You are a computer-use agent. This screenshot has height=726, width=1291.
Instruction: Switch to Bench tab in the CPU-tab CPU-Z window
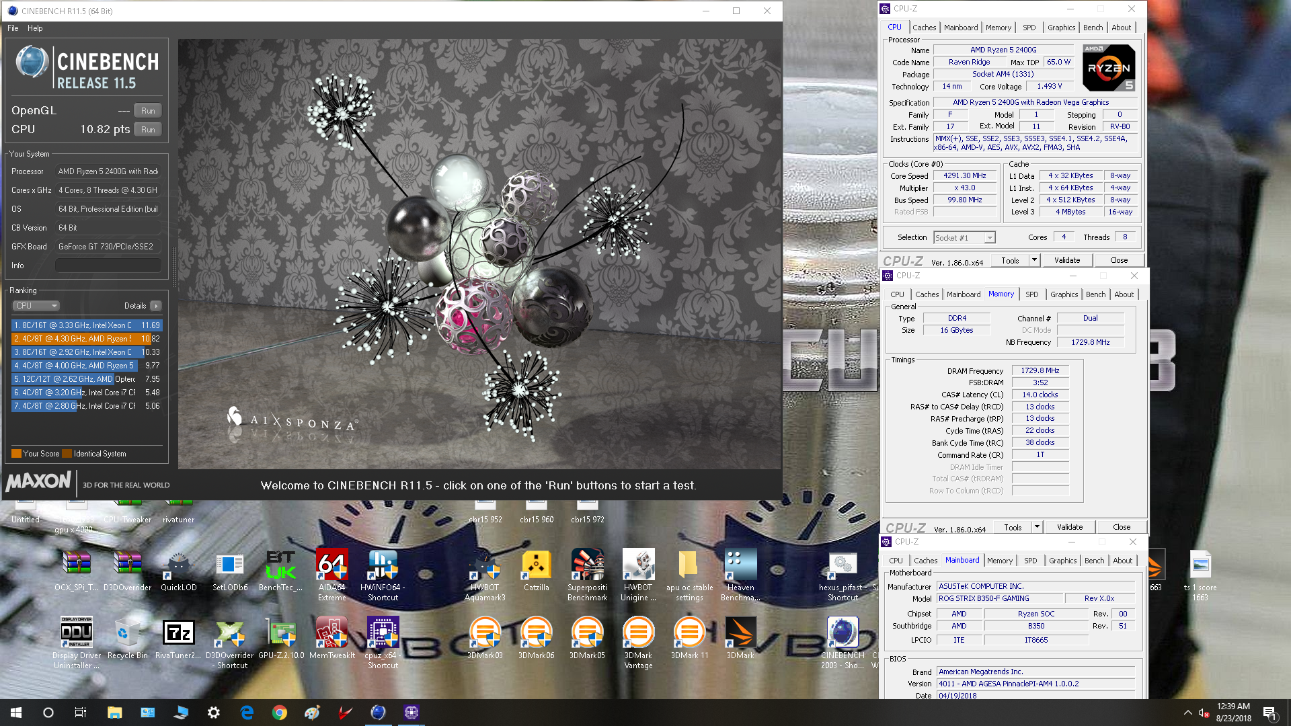(1093, 28)
